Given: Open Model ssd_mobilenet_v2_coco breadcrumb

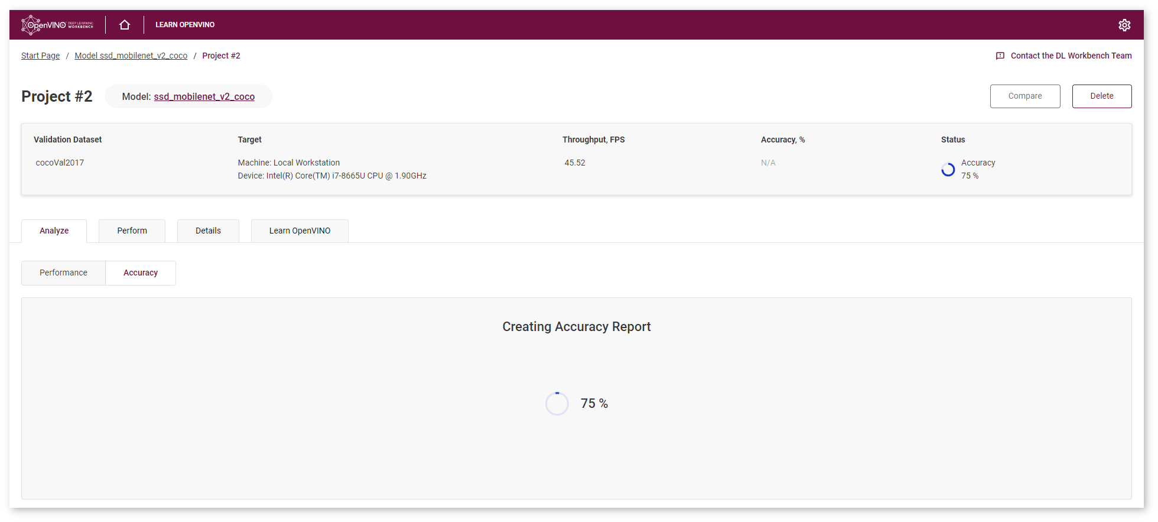Looking at the screenshot, I should [131, 56].
